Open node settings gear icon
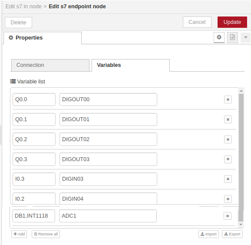Screen dimensions: 251x245 tap(219, 37)
